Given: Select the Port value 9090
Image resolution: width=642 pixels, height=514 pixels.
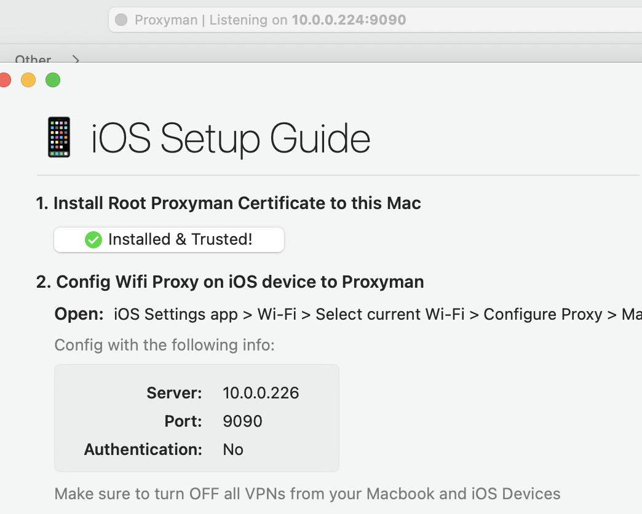Looking at the screenshot, I should coord(242,421).
